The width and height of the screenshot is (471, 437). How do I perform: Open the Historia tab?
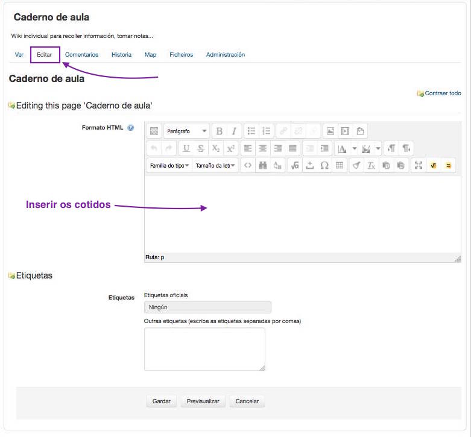[121, 55]
